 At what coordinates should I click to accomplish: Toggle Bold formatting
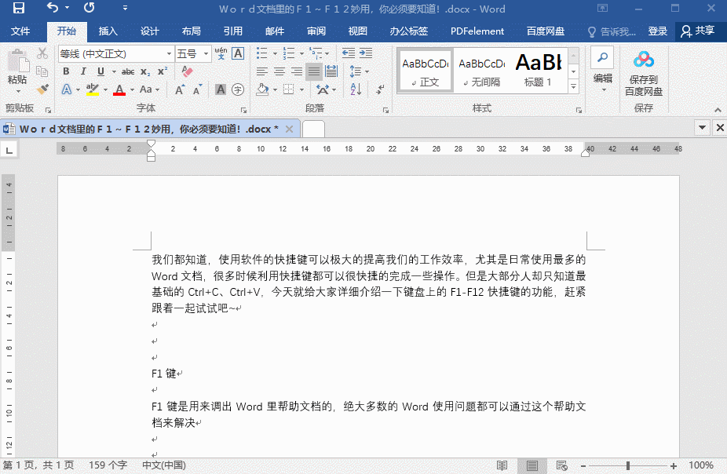coord(66,71)
